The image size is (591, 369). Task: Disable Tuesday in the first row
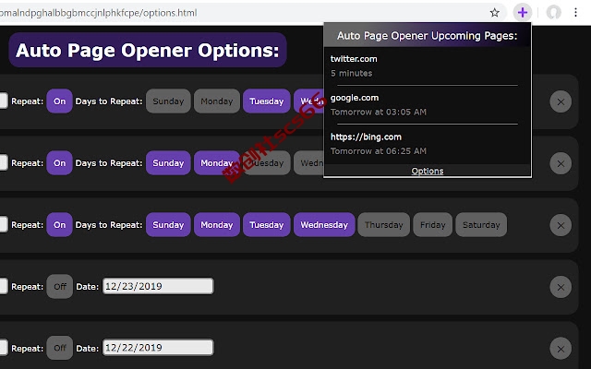tap(267, 101)
